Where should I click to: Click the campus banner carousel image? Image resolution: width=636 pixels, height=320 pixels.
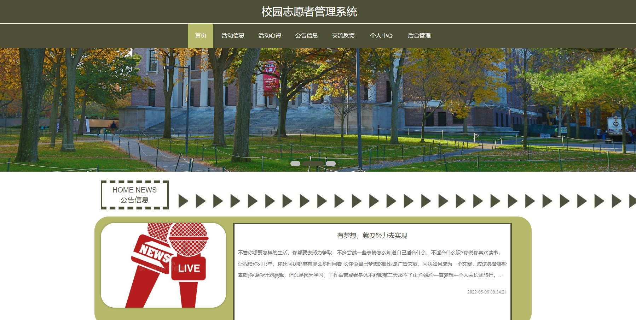click(x=318, y=106)
